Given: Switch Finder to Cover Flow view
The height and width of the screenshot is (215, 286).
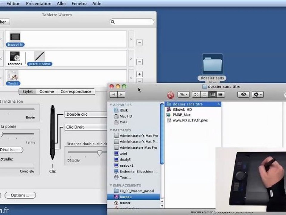Looking at the screenshot, I should click(x=221, y=94).
